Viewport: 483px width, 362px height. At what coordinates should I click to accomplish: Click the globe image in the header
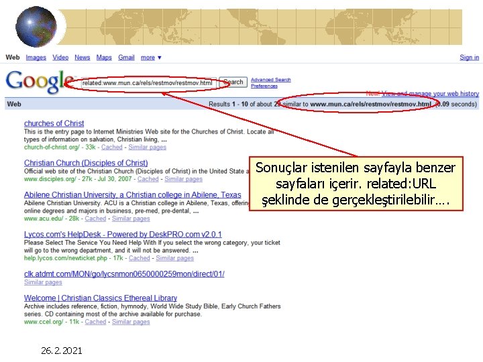click(36, 27)
